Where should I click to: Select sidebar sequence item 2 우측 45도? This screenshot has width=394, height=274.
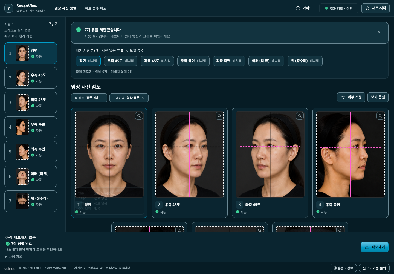pyautogui.click(x=31, y=78)
